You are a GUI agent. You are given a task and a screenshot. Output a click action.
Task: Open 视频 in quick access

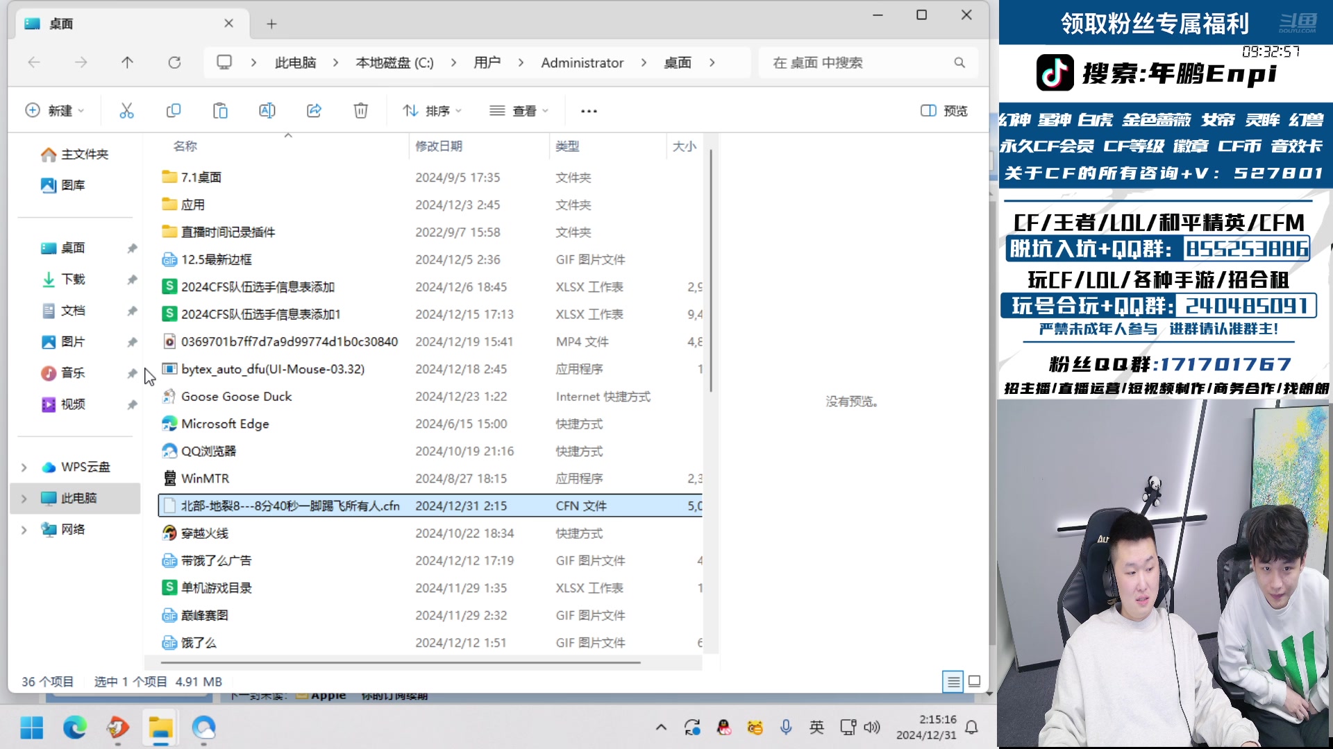[63, 404]
